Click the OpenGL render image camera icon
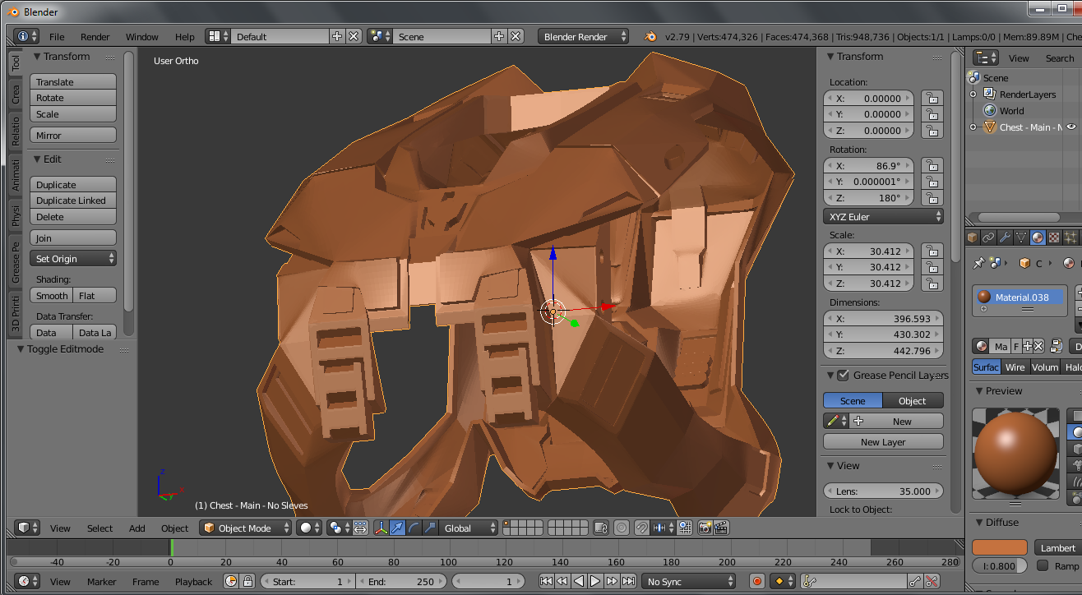Viewport: 1082px width, 595px height. (x=705, y=528)
